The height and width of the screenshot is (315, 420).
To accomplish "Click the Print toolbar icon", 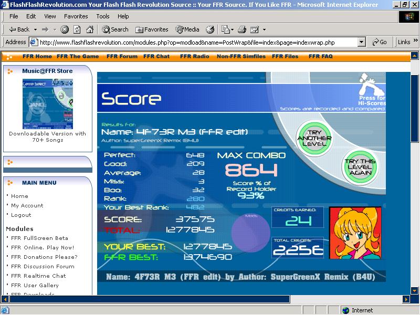I will pyautogui.click(x=242, y=29).
